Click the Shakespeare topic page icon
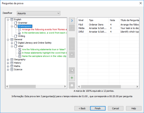144x113 pixels. (x=16, y=26)
